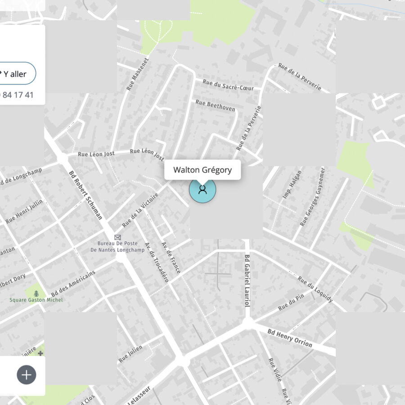
Task: Zoom in with the plus button
Action: pyautogui.click(x=27, y=375)
